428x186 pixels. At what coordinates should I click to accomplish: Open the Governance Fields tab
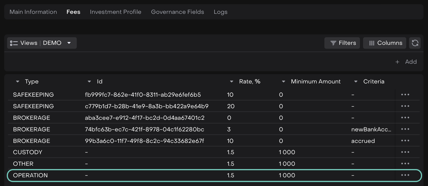177,12
